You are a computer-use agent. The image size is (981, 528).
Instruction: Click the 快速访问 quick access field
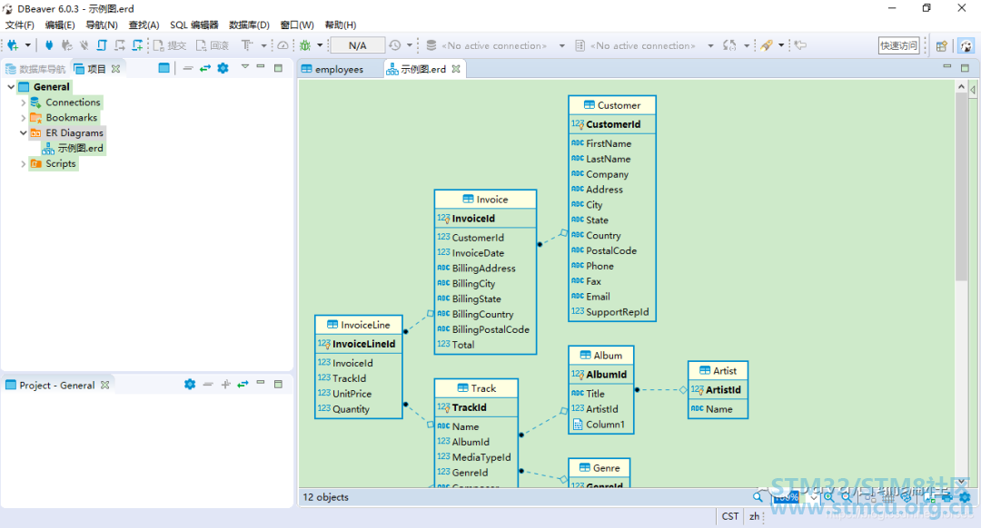click(x=899, y=45)
